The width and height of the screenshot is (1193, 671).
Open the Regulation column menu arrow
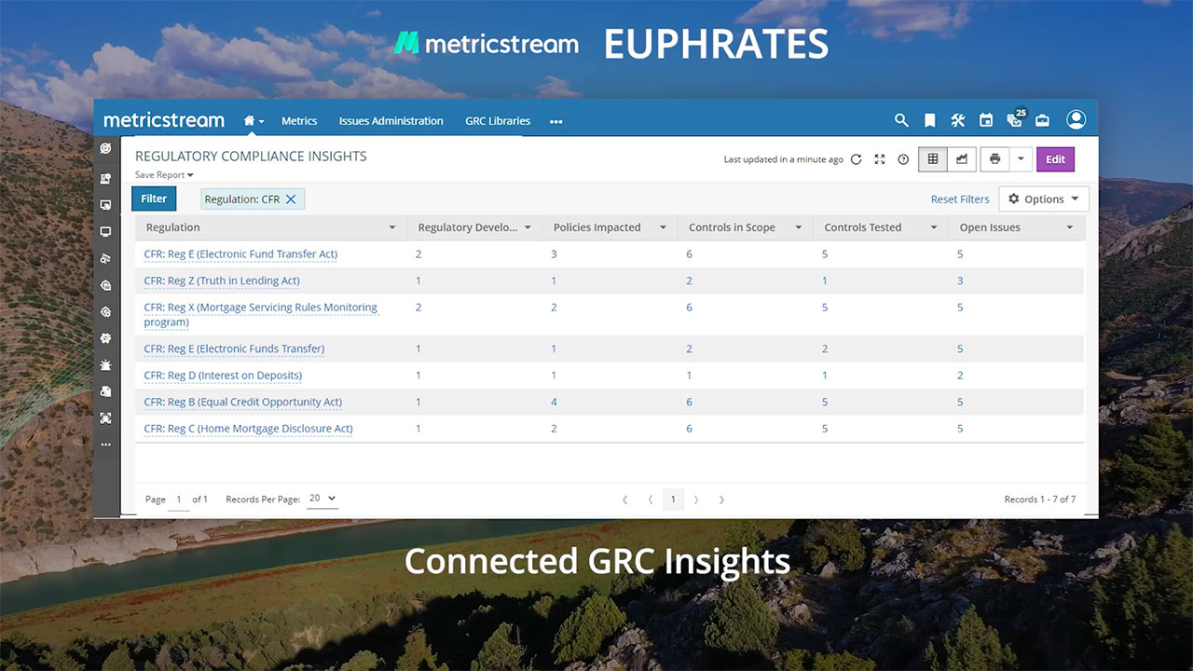click(x=392, y=227)
